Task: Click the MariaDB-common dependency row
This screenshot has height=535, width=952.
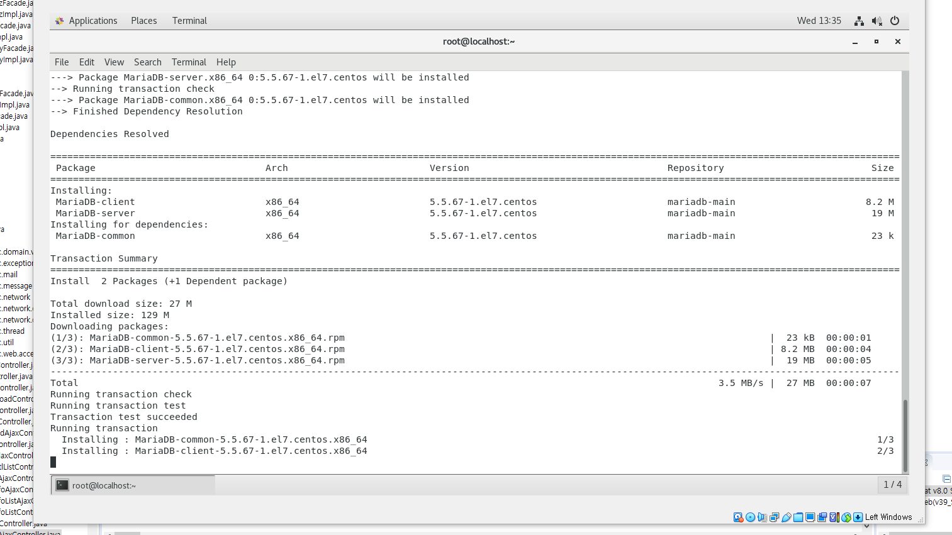Action: [x=474, y=236]
